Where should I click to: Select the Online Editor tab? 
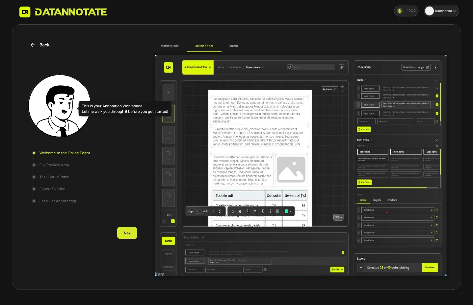(x=204, y=46)
